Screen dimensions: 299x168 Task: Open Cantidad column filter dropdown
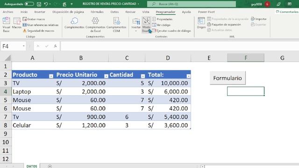point(142,76)
